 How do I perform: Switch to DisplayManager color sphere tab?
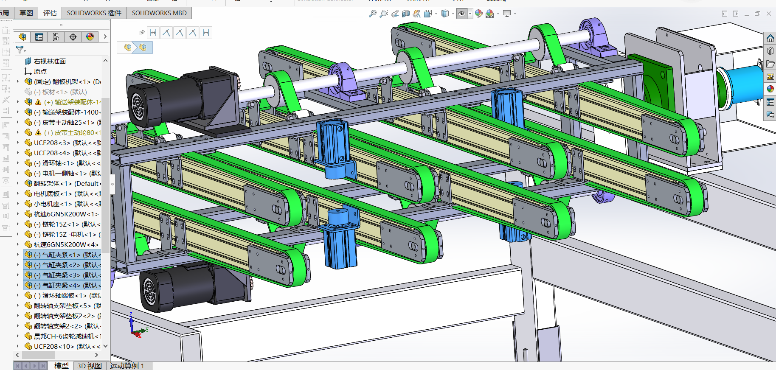coord(90,37)
